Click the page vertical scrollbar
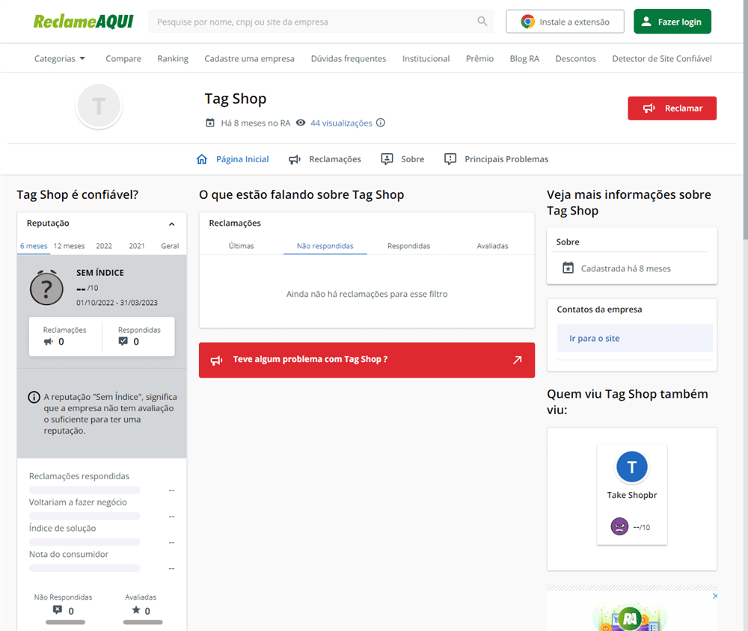The height and width of the screenshot is (631, 748). tap(745, 119)
